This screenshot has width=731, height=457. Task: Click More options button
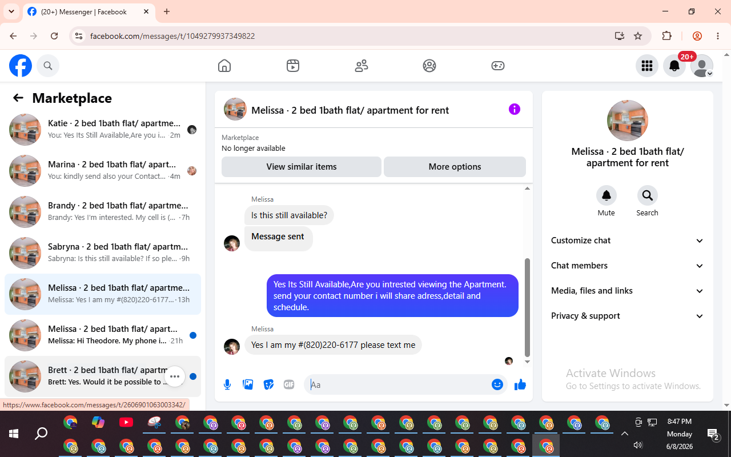pos(455,167)
